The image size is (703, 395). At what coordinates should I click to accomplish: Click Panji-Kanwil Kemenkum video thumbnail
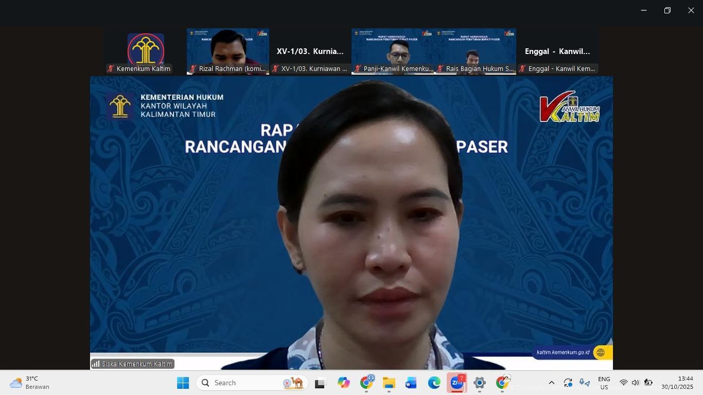pos(393,51)
